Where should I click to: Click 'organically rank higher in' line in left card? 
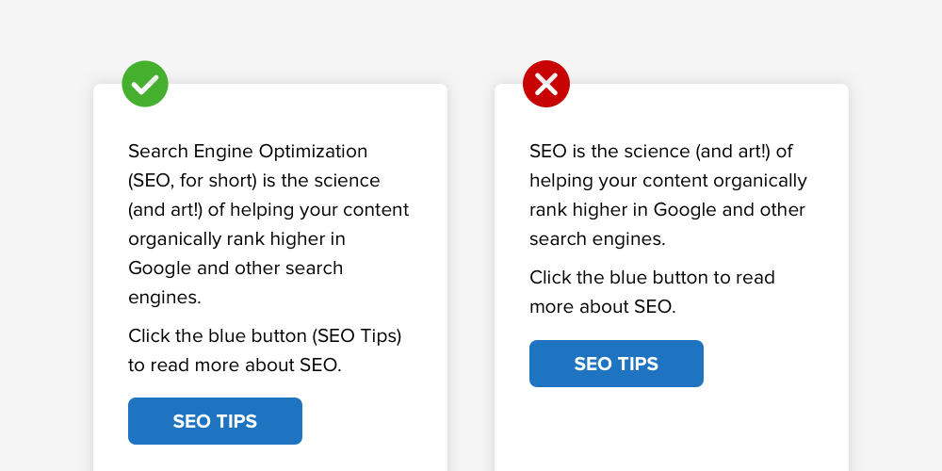[236, 239]
